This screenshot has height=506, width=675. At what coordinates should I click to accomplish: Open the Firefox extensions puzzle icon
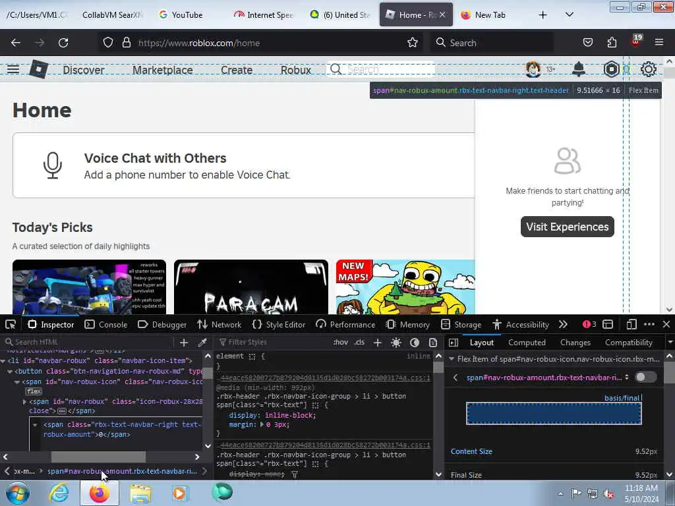(x=612, y=43)
